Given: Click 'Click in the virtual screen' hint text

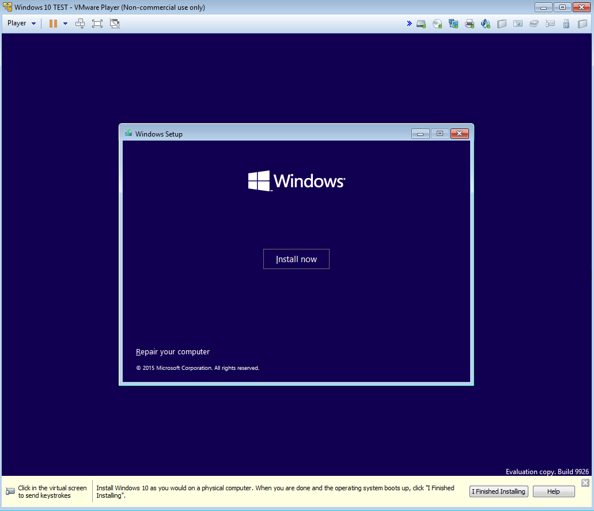Looking at the screenshot, I should pyautogui.click(x=52, y=491).
